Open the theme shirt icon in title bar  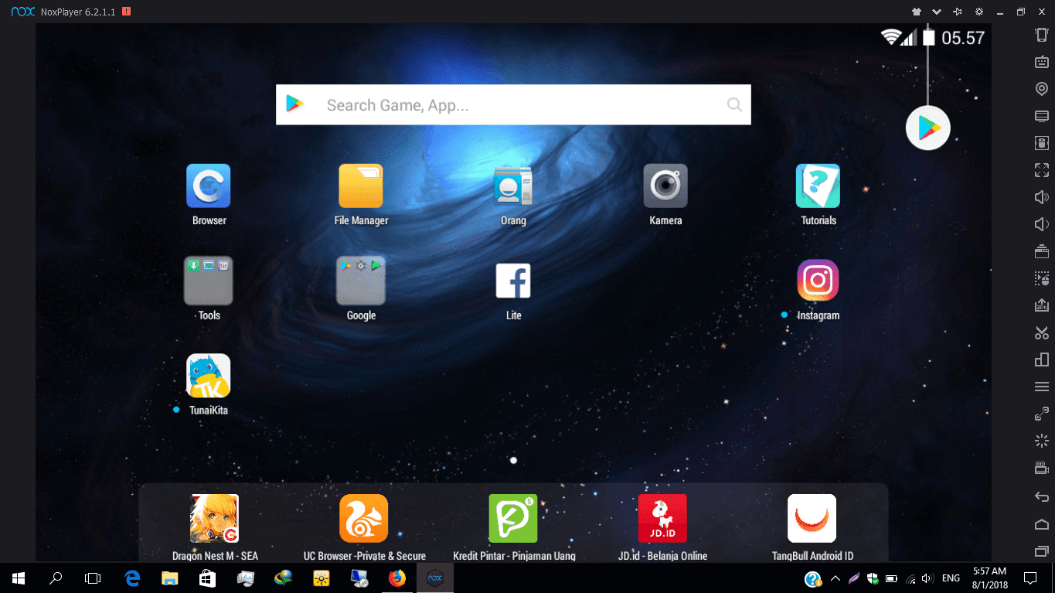pos(916,12)
